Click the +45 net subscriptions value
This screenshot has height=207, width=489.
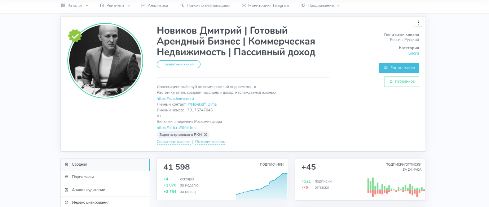(x=309, y=167)
